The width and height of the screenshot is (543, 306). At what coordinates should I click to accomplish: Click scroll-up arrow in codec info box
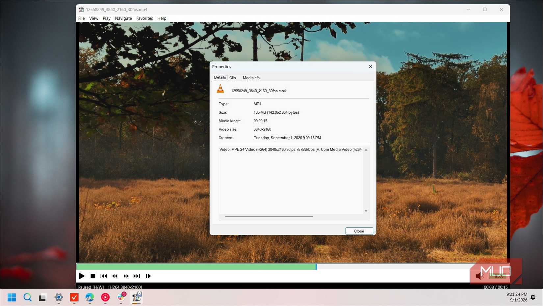tap(366, 150)
